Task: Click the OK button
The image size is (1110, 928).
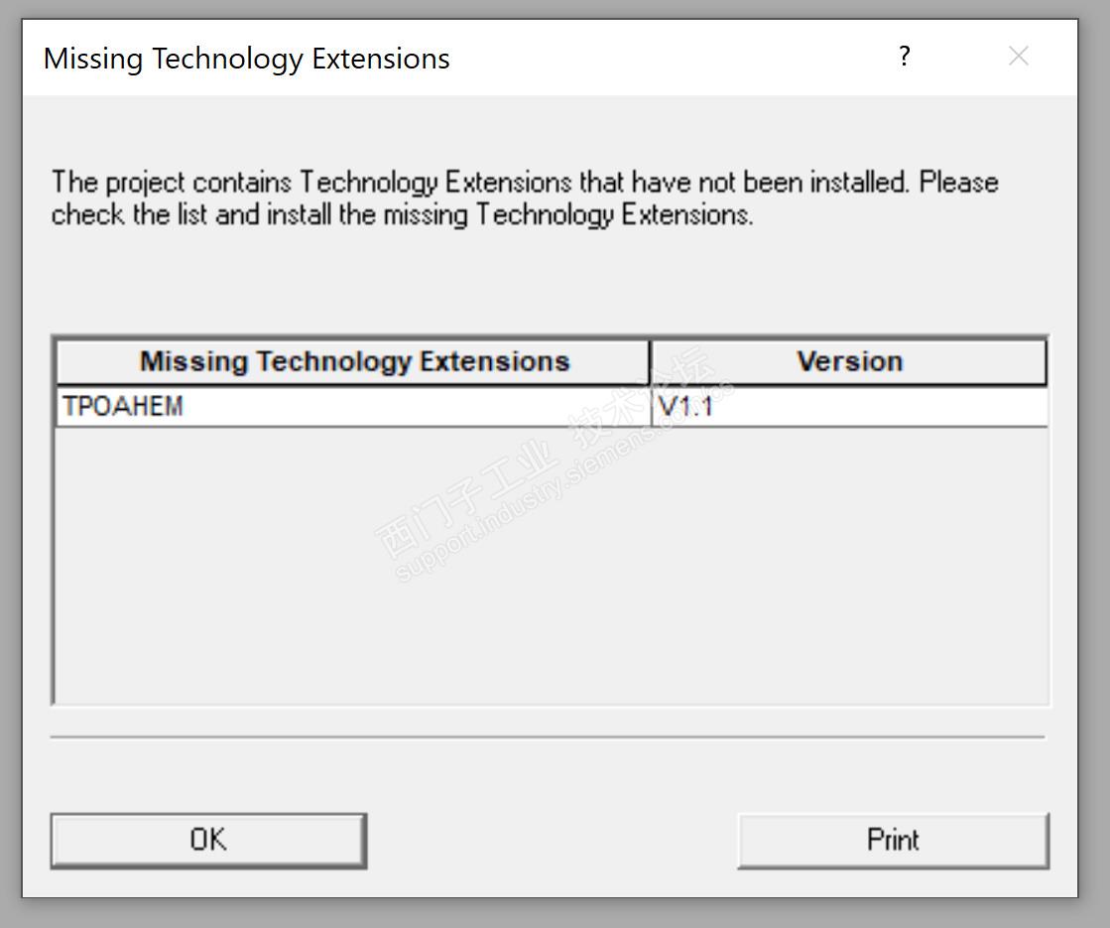Action: (208, 841)
